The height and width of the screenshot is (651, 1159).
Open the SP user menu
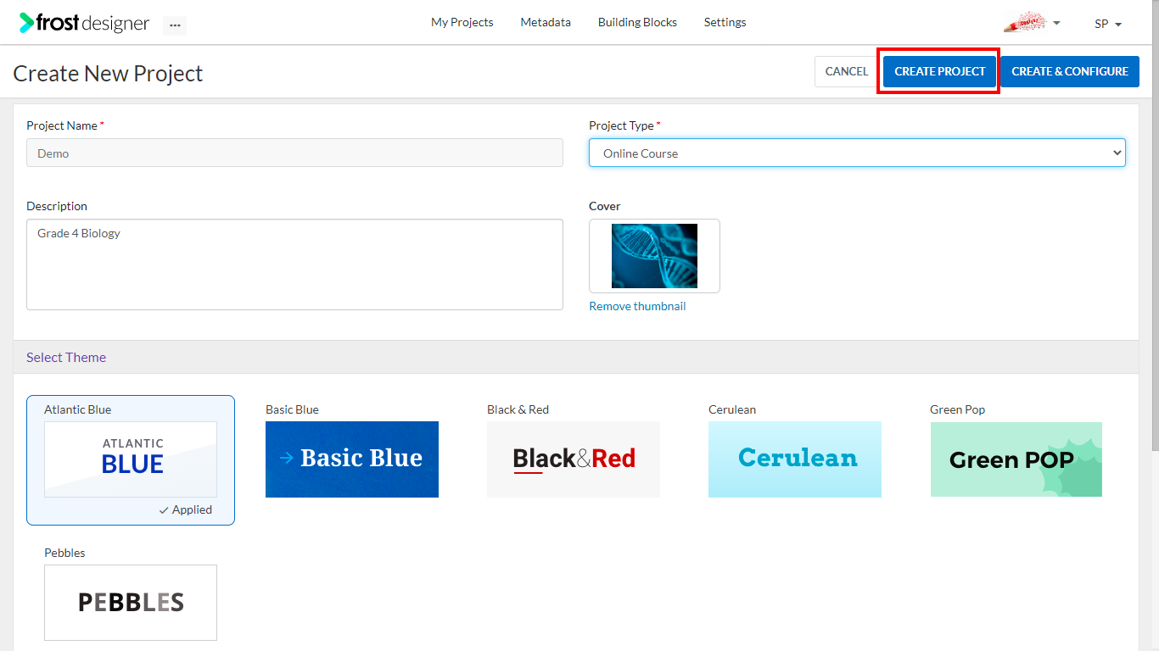(x=1108, y=24)
